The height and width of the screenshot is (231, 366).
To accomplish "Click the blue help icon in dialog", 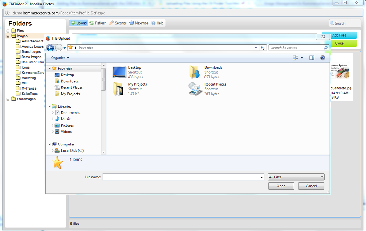I will pos(322,58).
